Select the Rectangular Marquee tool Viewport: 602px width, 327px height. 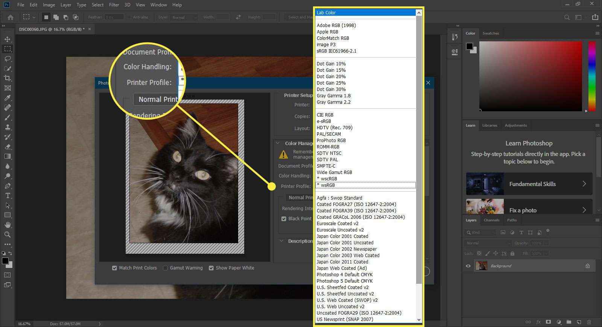[8, 49]
